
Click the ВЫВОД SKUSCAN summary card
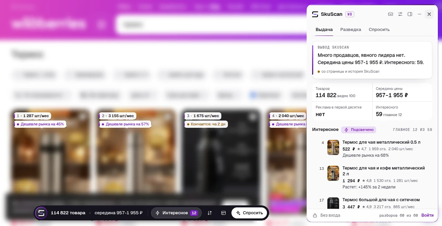pos(372,60)
